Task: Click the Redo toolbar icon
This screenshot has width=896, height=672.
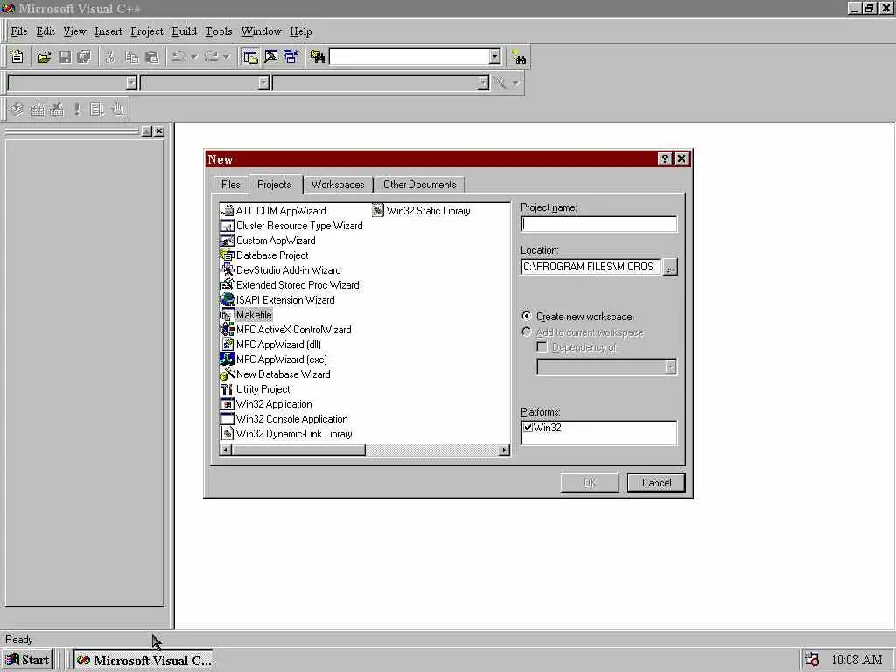Action: 212,57
